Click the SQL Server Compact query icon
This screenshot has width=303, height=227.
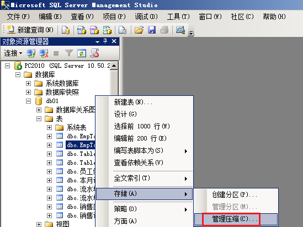tap(123, 30)
